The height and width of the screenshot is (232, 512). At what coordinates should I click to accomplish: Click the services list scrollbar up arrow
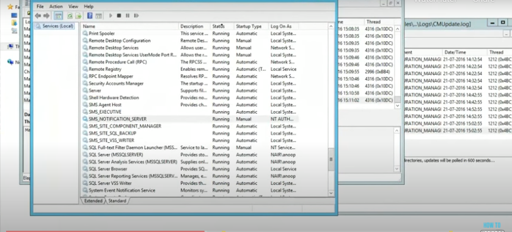pos(331,26)
